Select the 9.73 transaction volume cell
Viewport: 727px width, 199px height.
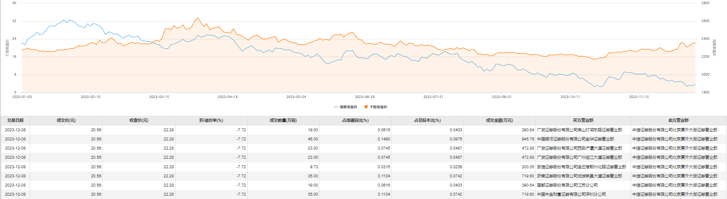pos(314,167)
